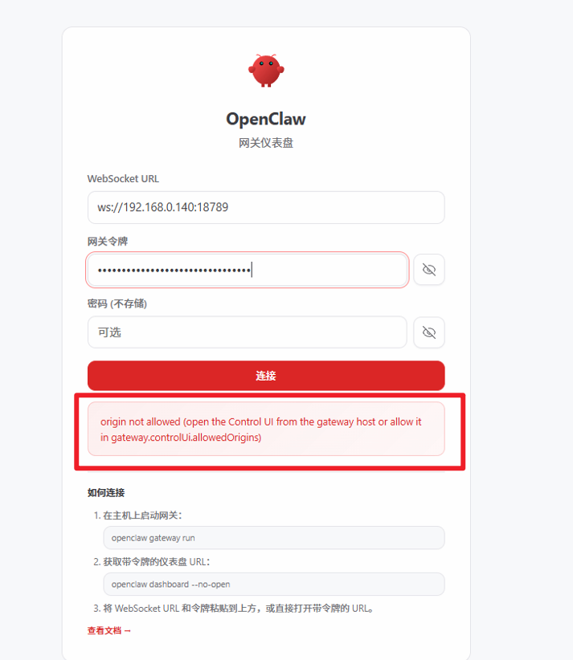Click the 密码 (不存储) label
This screenshot has width=573, height=660.
(117, 304)
